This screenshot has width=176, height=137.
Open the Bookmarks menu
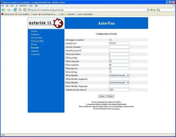[x=23, y=6]
